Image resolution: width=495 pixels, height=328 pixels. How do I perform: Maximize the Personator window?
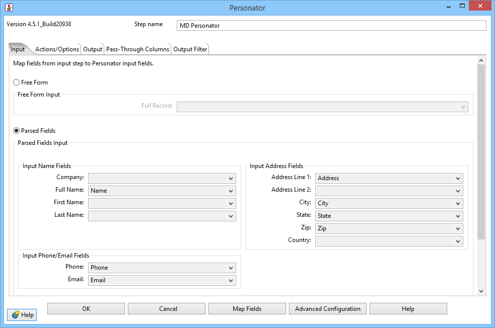[x=461, y=6]
